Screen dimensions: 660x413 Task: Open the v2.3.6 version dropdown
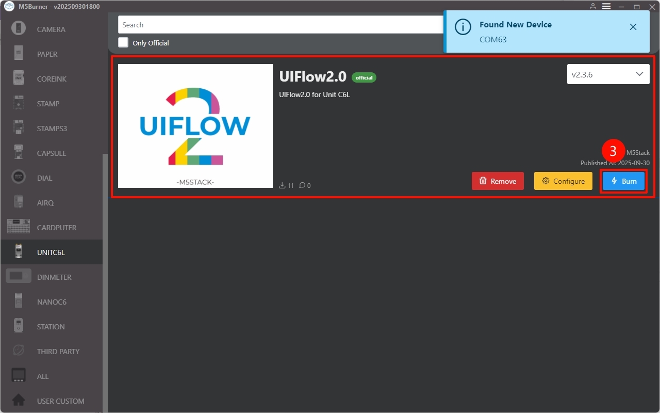[x=608, y=74]
